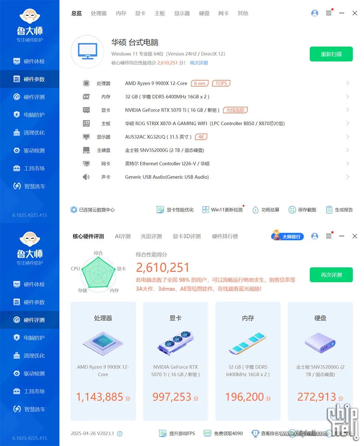Open the hamburger menu in the 总览 window

[x=329, y=13]
